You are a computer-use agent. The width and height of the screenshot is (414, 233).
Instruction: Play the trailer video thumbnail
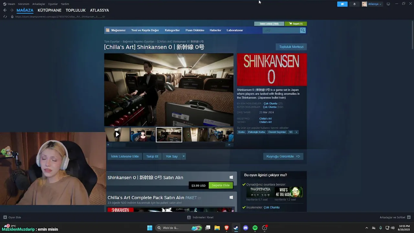point(117,134)
